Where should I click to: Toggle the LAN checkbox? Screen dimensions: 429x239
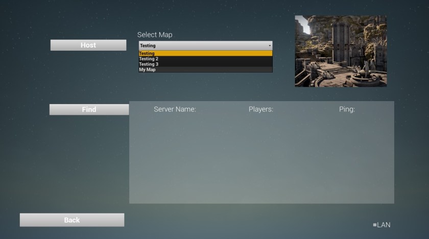(x=374, y=225)
